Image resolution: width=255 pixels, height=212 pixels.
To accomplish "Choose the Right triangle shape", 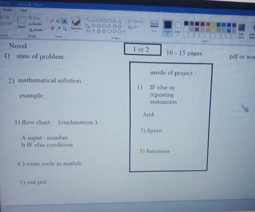I will click(88, 26).
